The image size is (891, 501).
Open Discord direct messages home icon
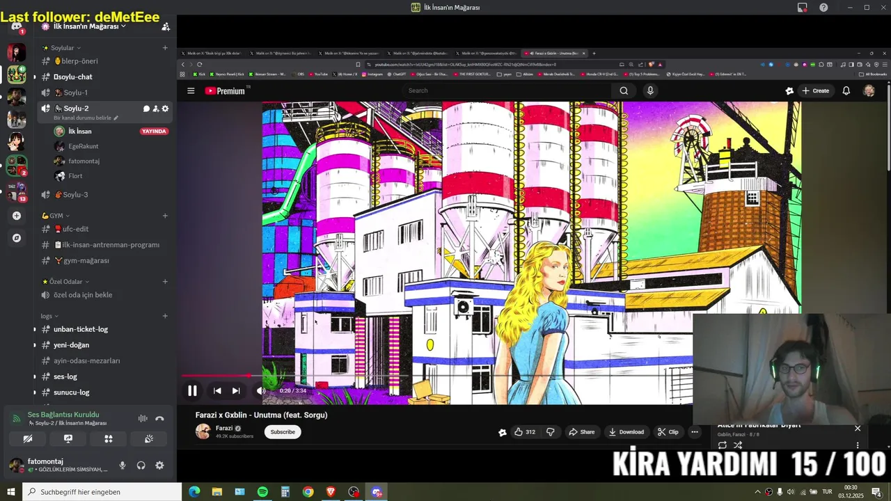coord(17,26)
